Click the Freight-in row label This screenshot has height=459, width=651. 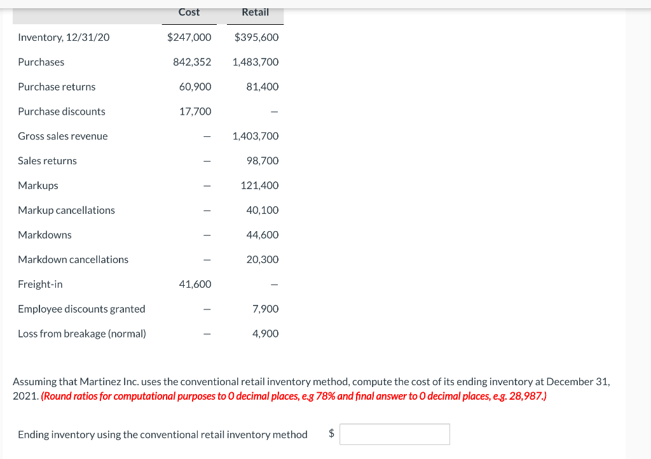pyautogui.click(x=40, y=284)
